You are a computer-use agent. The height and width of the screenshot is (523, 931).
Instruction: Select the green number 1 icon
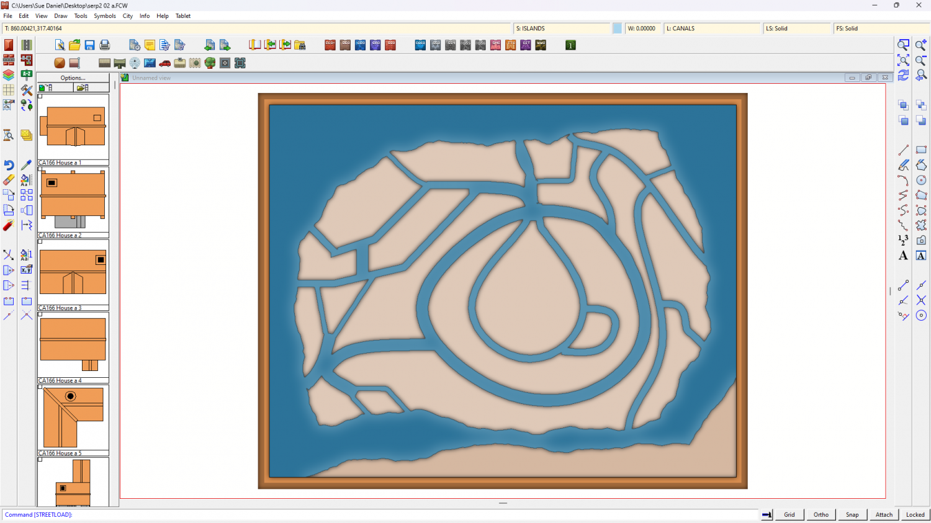570,45
